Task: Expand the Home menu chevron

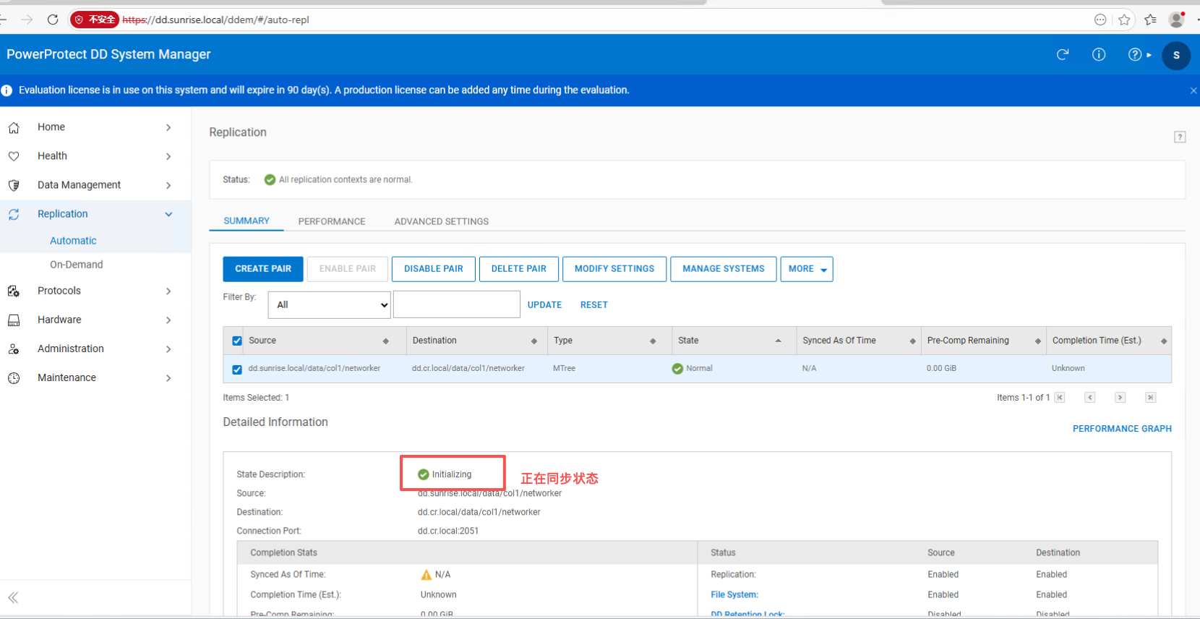Action: (168, 127)
